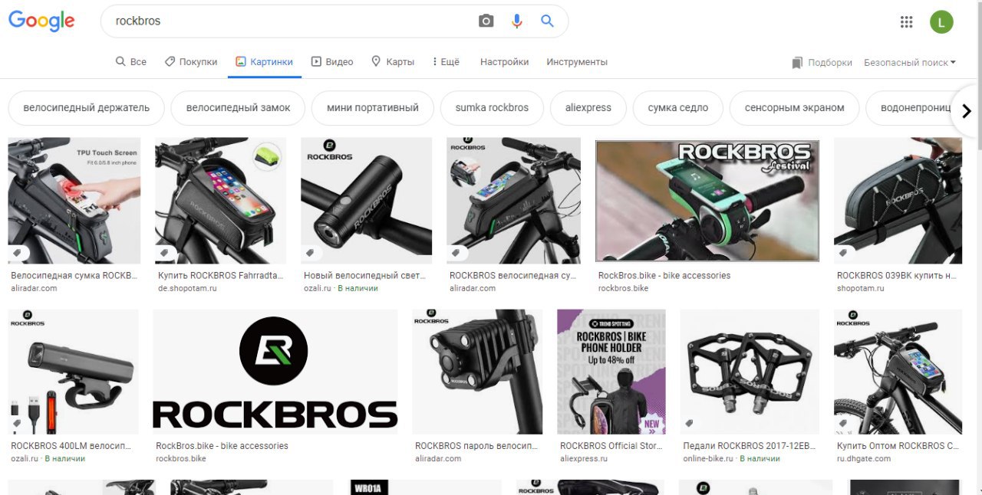
Task: Filter by мини портативный chip
Action: click(372, 108)
